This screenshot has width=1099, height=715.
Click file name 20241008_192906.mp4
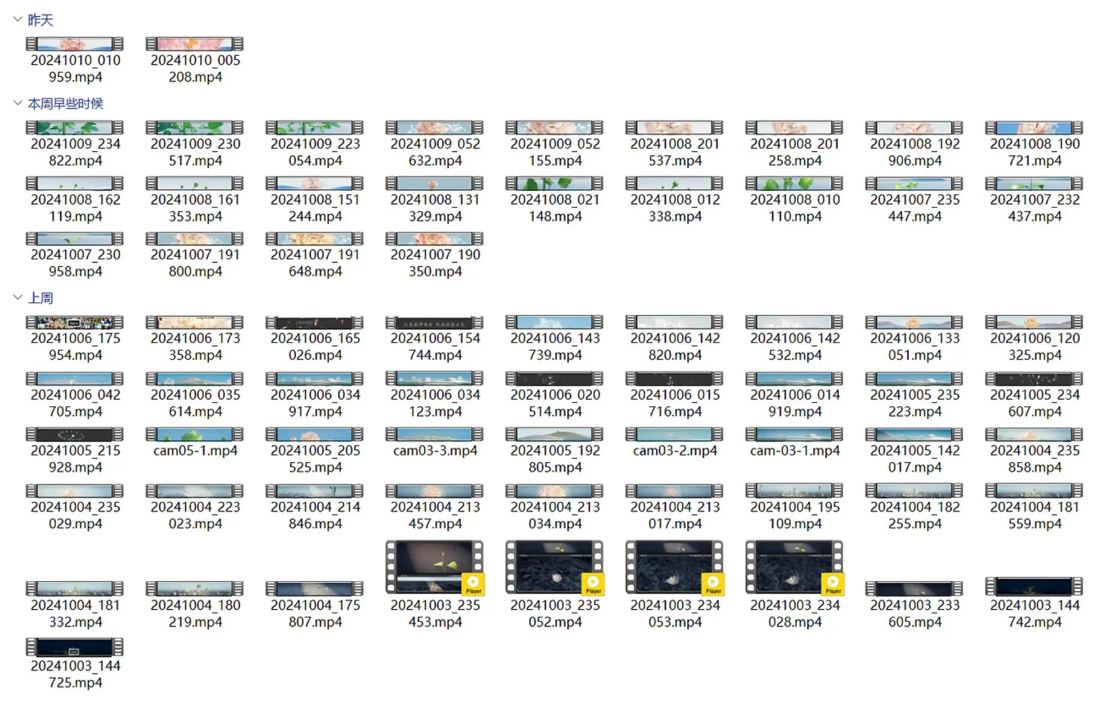(914, 152)
